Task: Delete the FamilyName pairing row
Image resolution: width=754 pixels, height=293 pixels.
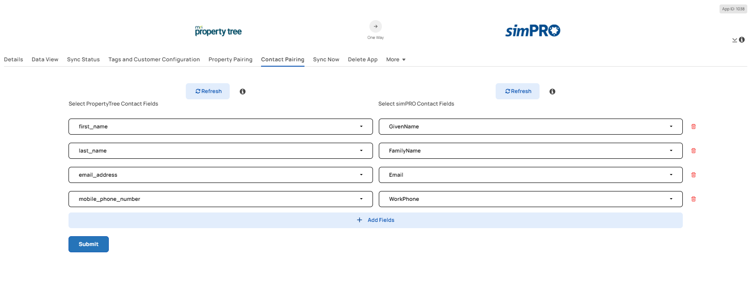Action: point(694,151)
